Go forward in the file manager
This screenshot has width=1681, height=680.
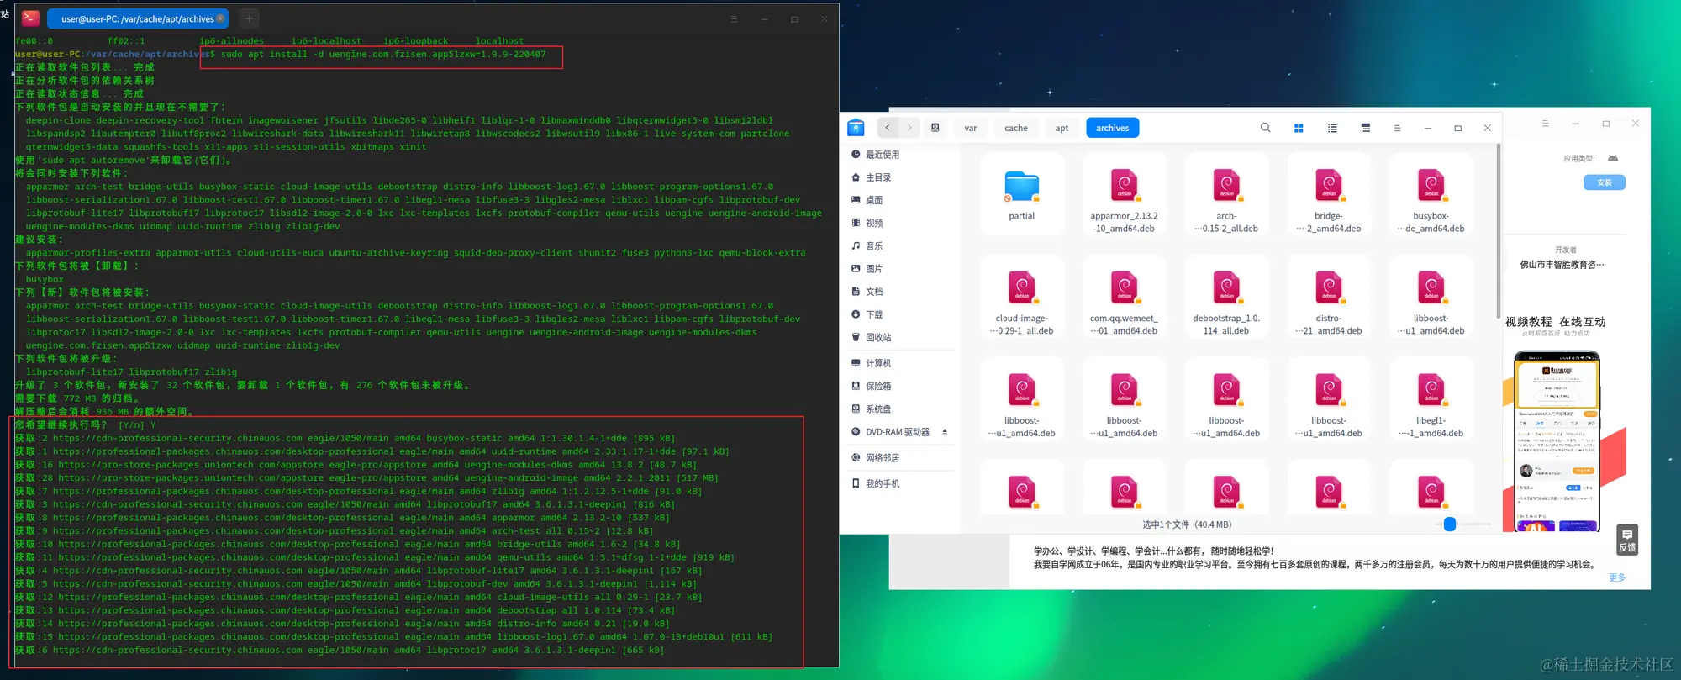pos(909,128)
